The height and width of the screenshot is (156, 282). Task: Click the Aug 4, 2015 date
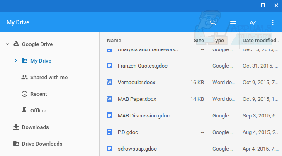pos(260,132)
